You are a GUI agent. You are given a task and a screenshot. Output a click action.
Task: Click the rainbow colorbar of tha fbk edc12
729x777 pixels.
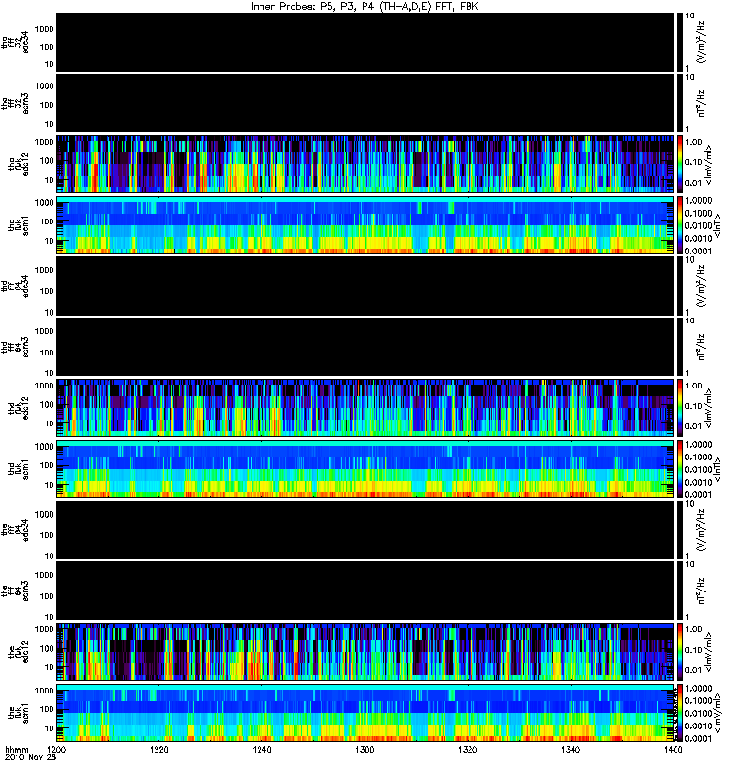click(x=680, y=164)
